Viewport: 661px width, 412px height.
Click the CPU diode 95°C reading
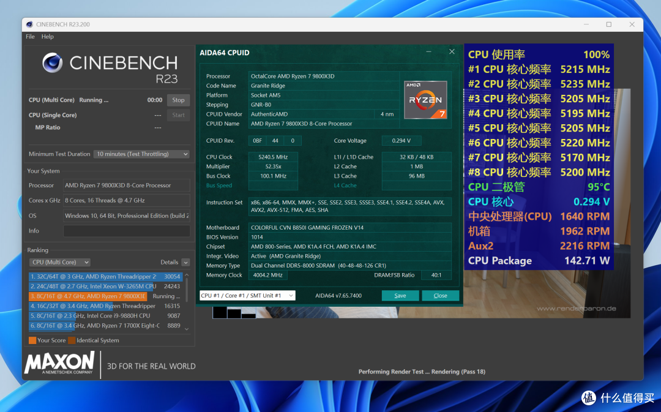click(x=539, y=187)
